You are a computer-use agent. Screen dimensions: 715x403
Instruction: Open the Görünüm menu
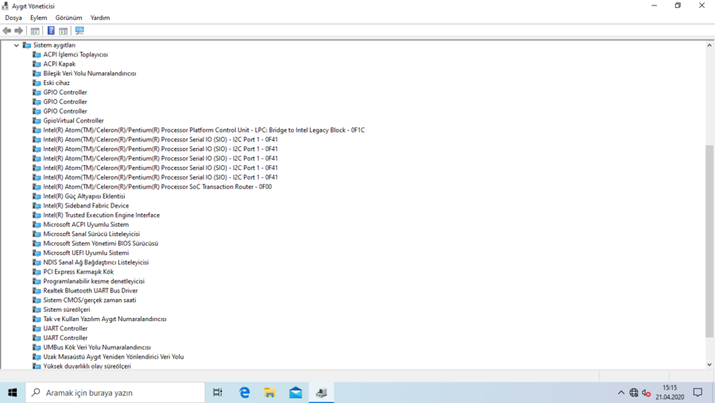(68, 17)
